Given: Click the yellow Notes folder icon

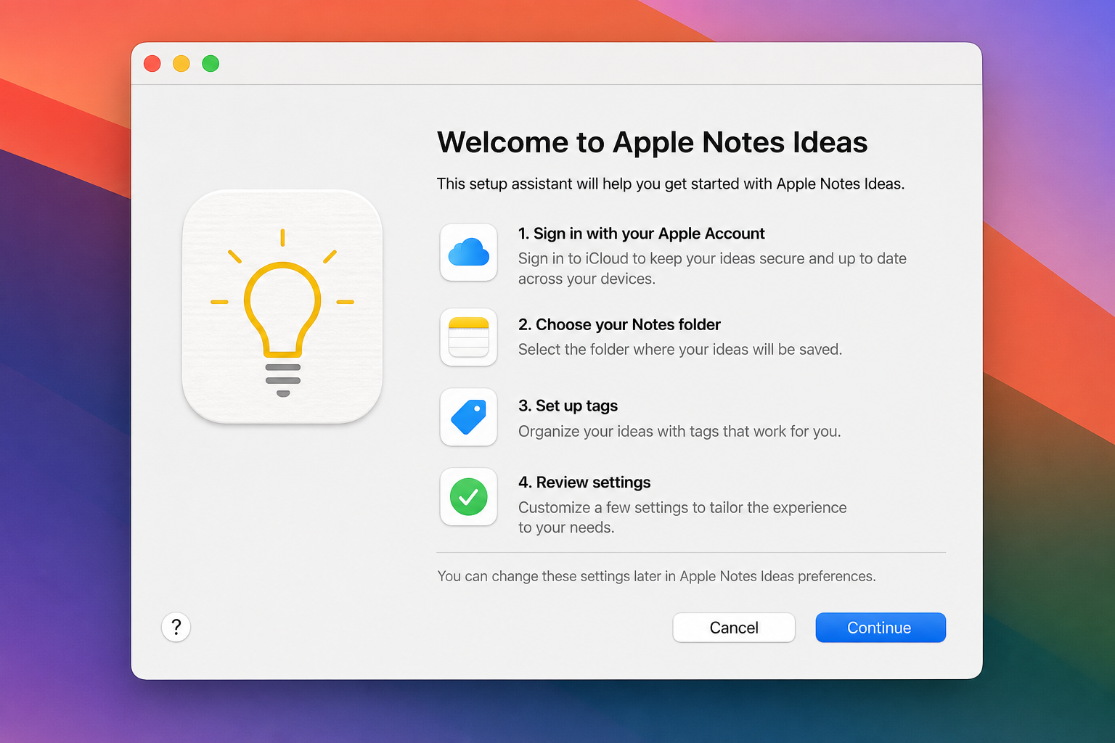Looking at the screenshot, I should pos(468,337).
